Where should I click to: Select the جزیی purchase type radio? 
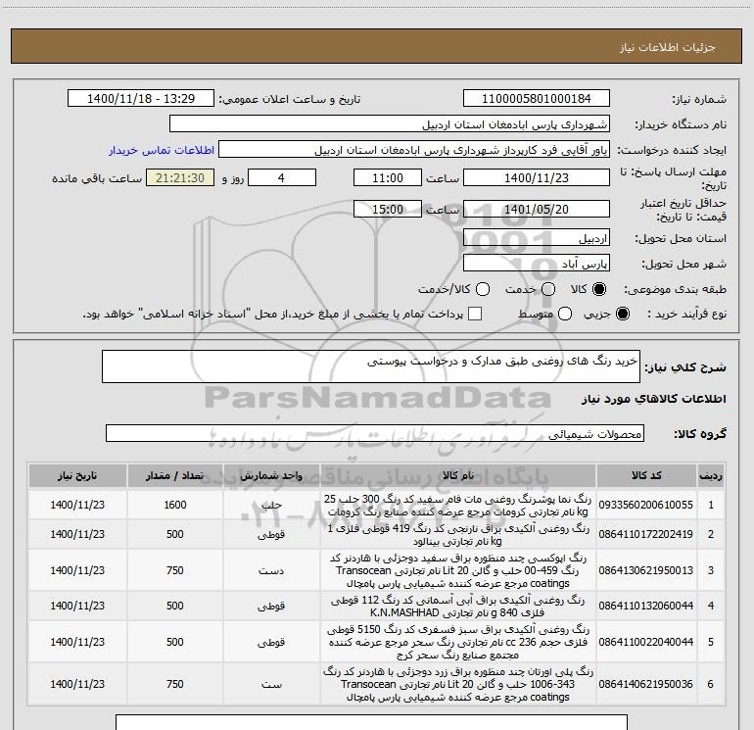tap(622, 315)
